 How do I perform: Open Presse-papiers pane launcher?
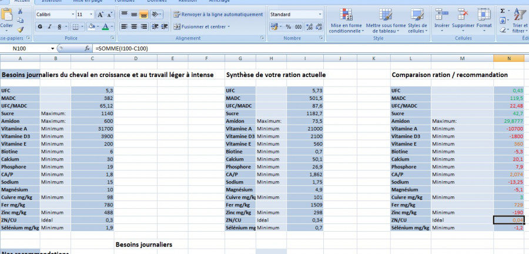[x=28, y=38]
